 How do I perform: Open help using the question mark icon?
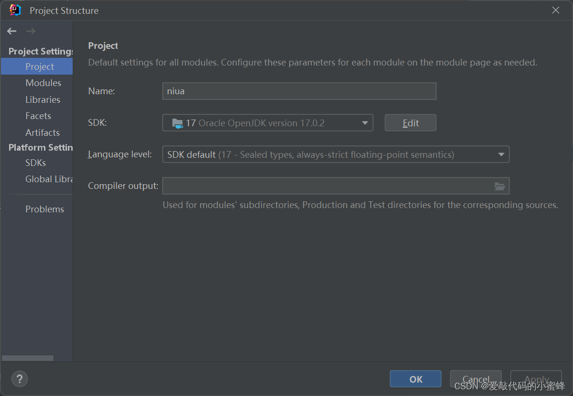coord(19,379)
